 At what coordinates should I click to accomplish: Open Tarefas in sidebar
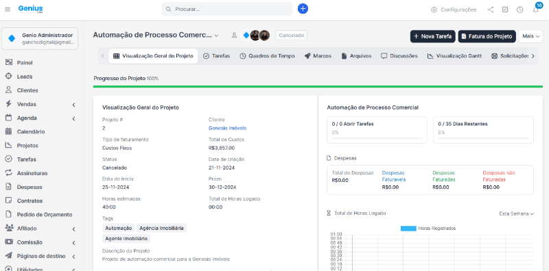[26, 159]
